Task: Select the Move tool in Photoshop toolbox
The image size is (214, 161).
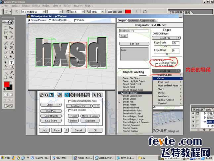Action: click(x=11, y=28)
